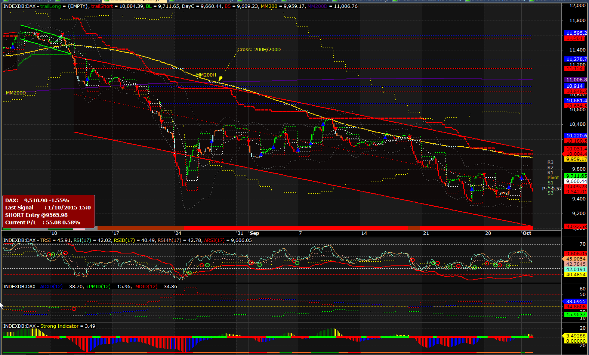Click the purple 11,006.8 price tag
589x355 pixels.
click(576, 80)
